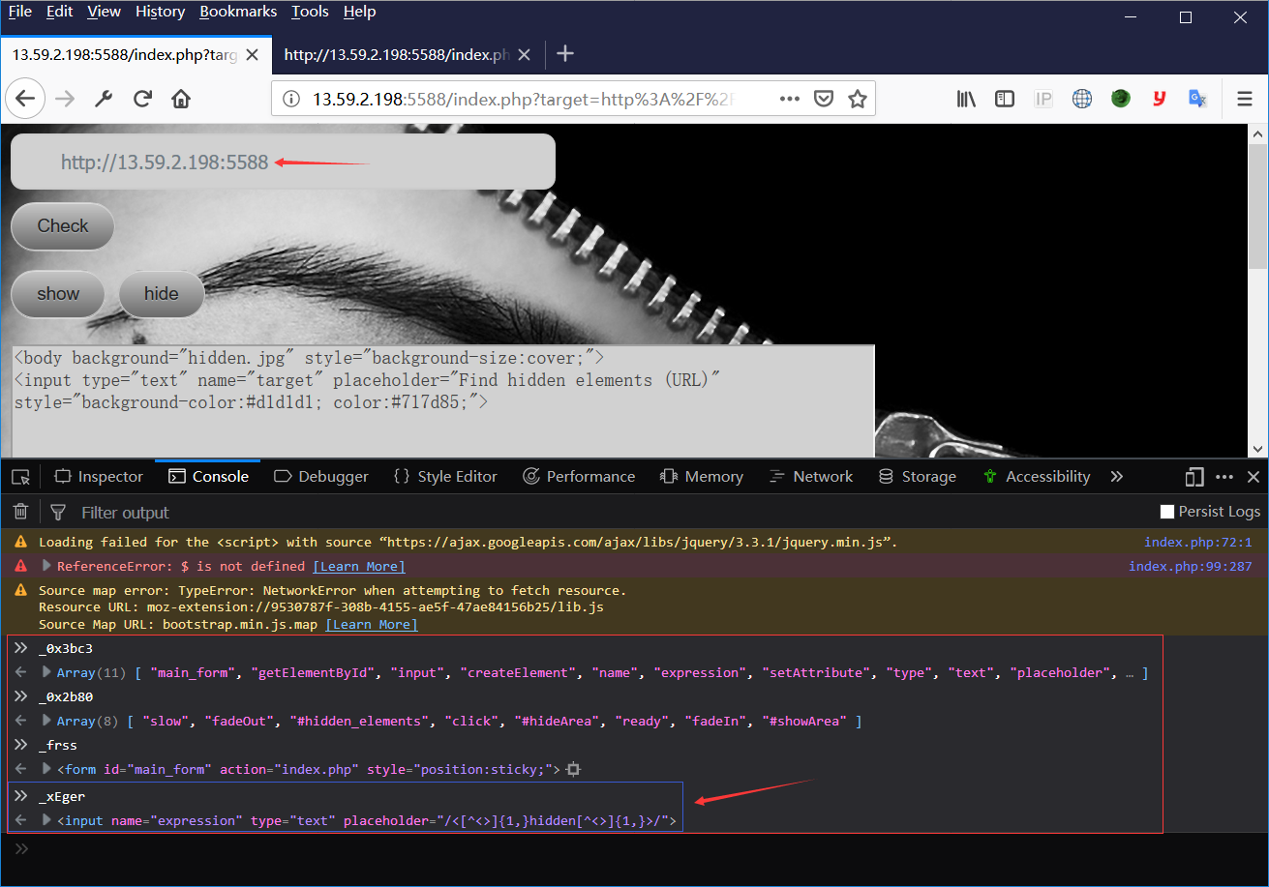Expand the Array(11) result in console
Screen dimensions: 1269x887
coord(45,672)
